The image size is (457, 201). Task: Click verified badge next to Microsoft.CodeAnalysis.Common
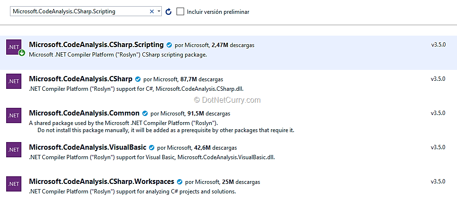(145, 114)
